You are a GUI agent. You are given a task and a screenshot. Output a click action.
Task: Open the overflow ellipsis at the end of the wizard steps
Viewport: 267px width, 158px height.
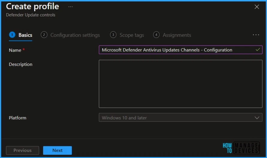point(256,35)
